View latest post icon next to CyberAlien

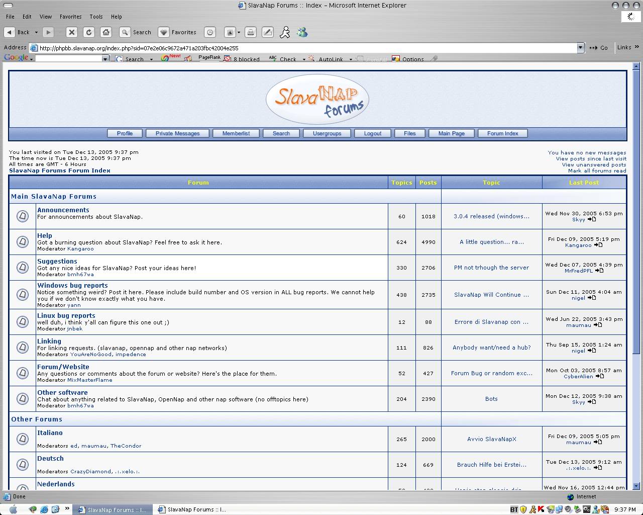pyautogui.click(x=600, y=376)
